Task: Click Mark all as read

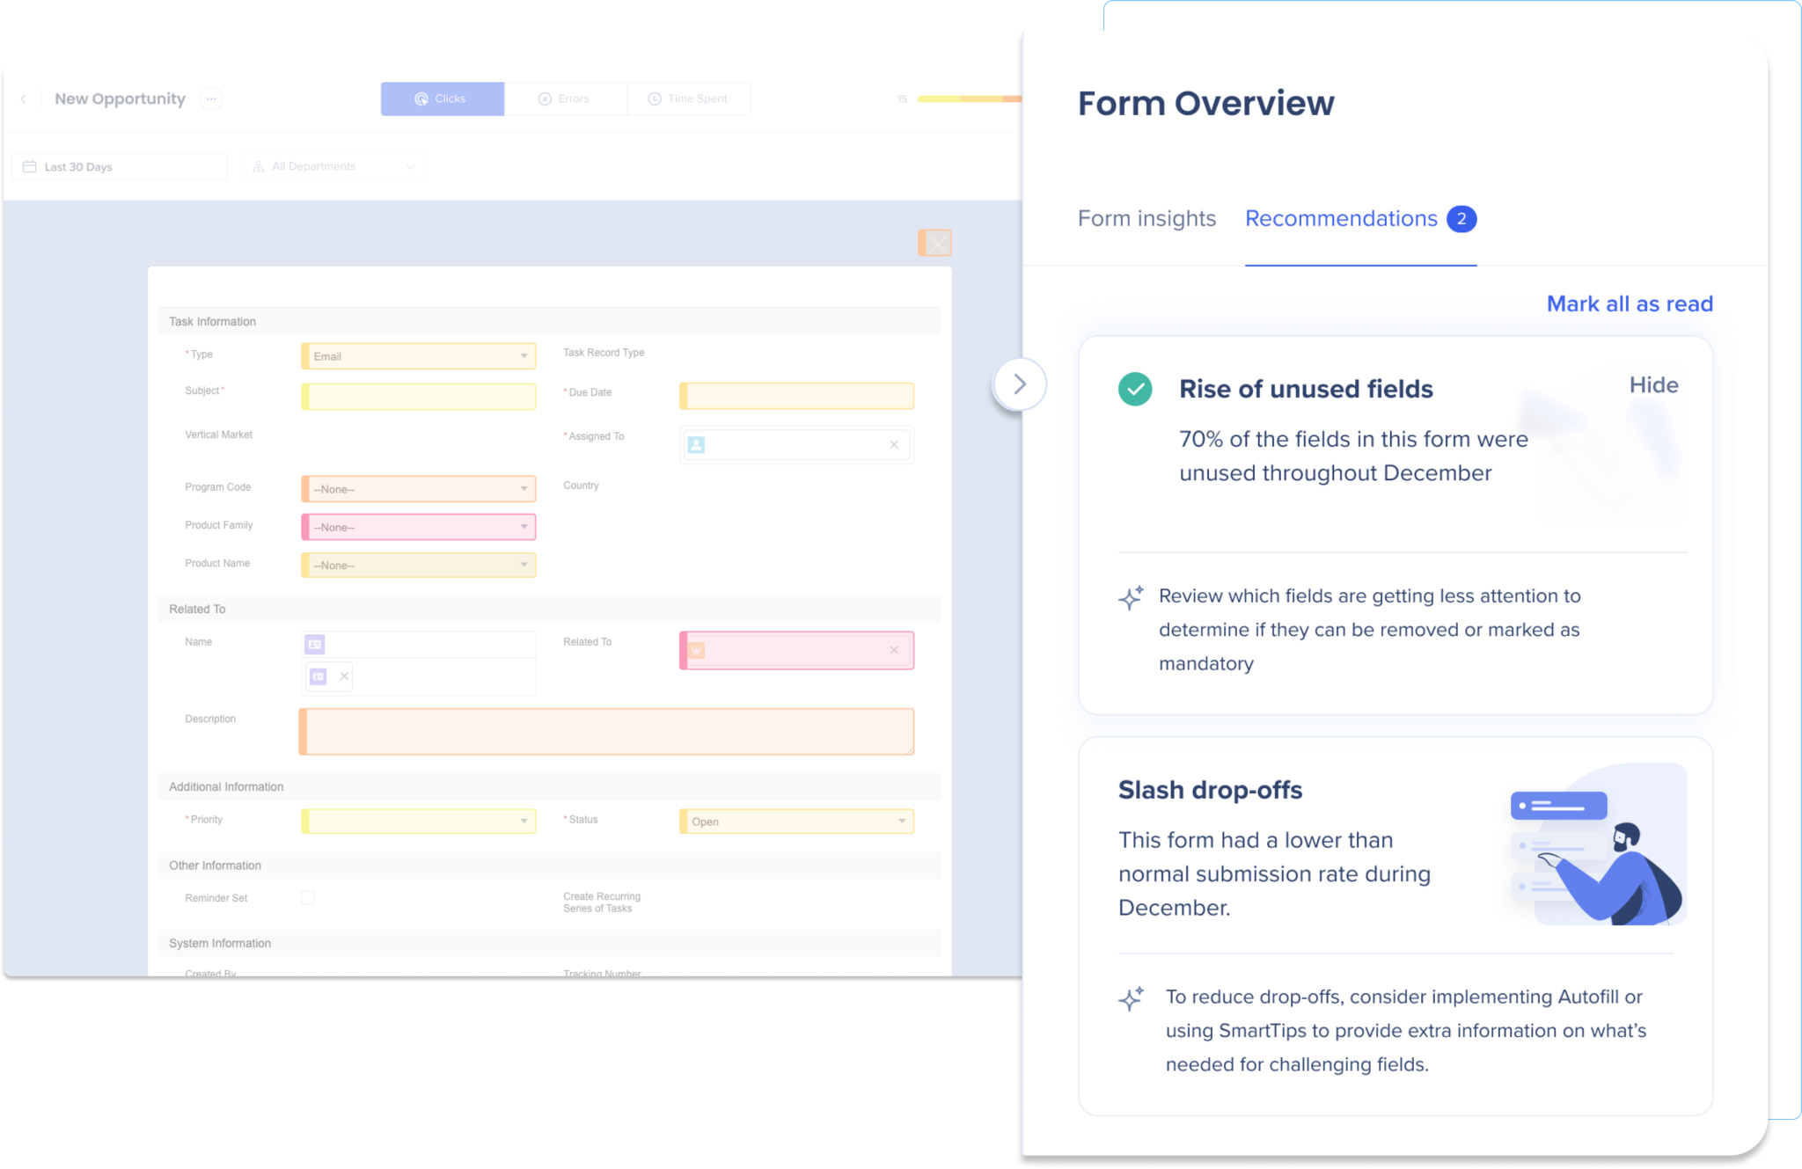Action: coord(1629,303)
